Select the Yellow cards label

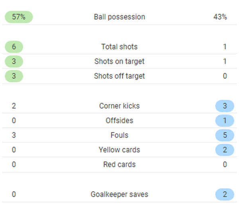[119, 150]
